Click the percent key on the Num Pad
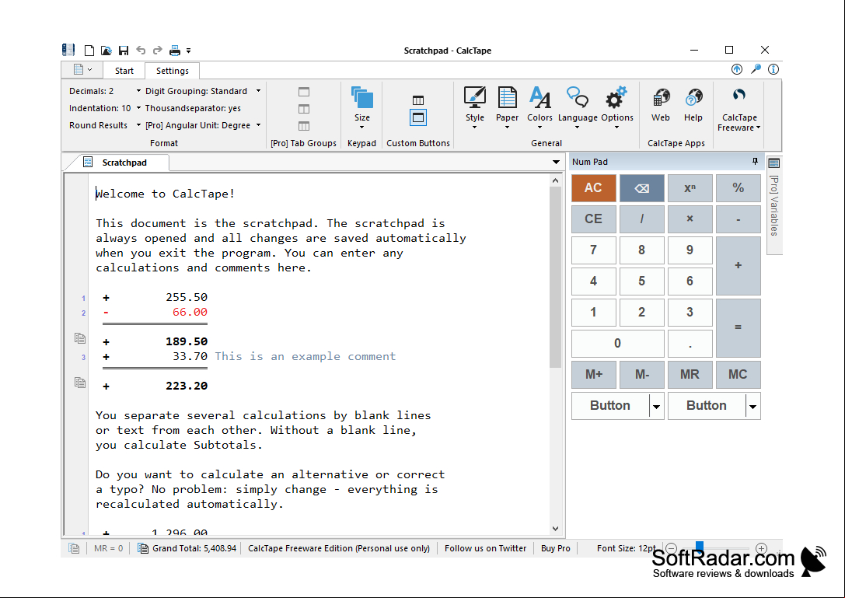Image resolution: width=845 pixels, height=598 pixels. (739, 188)
